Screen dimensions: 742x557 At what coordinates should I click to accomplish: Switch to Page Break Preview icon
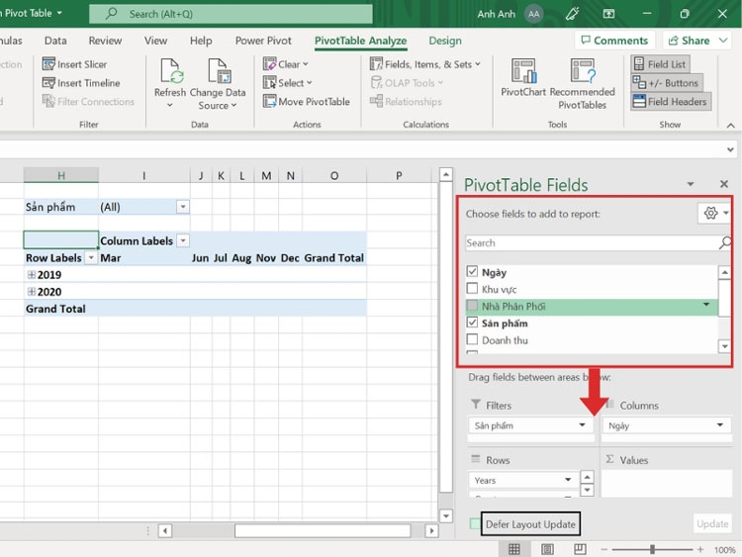pyautogui.click(x=580, y=549)
